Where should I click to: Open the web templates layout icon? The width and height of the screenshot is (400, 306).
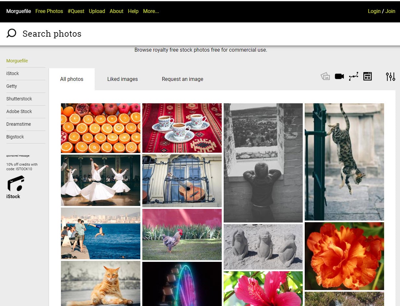[367, 76]
